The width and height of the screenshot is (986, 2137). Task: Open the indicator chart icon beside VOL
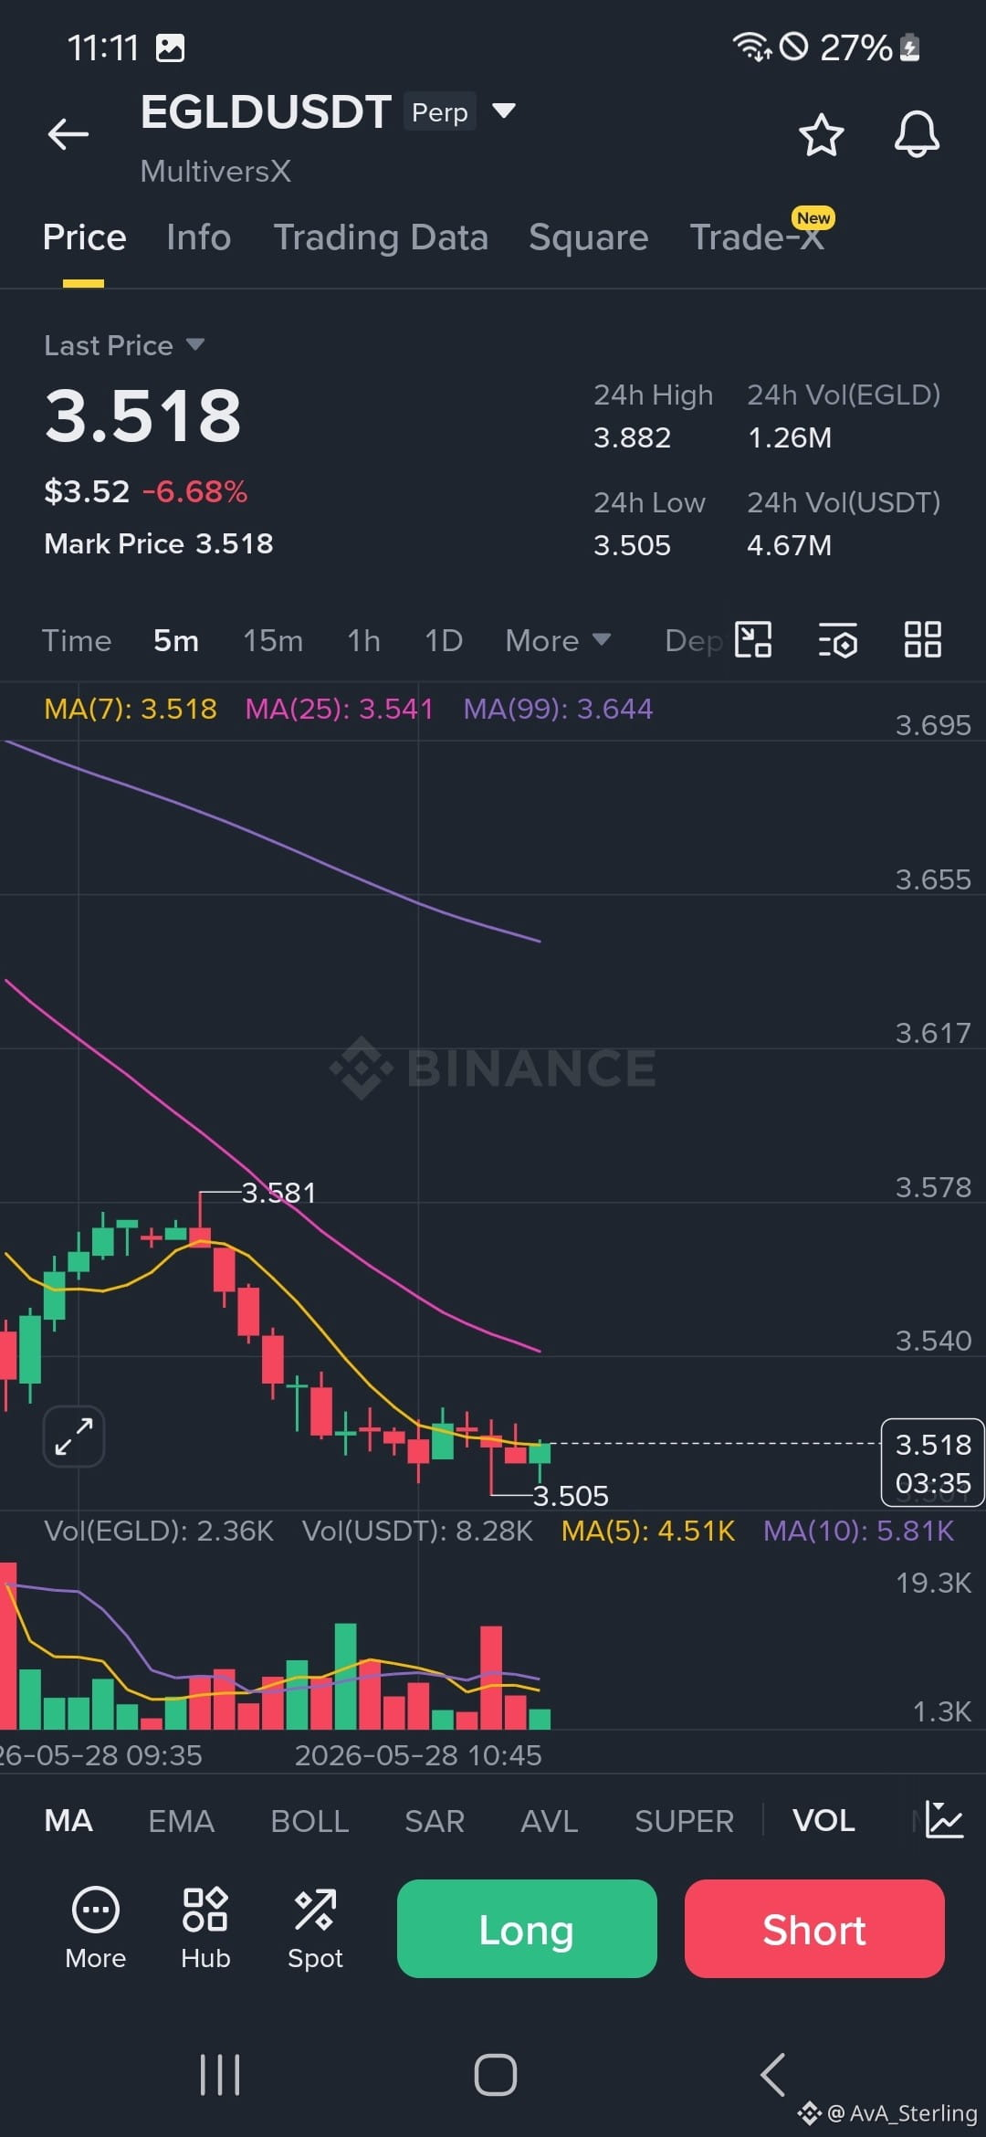click(944, 1820)
